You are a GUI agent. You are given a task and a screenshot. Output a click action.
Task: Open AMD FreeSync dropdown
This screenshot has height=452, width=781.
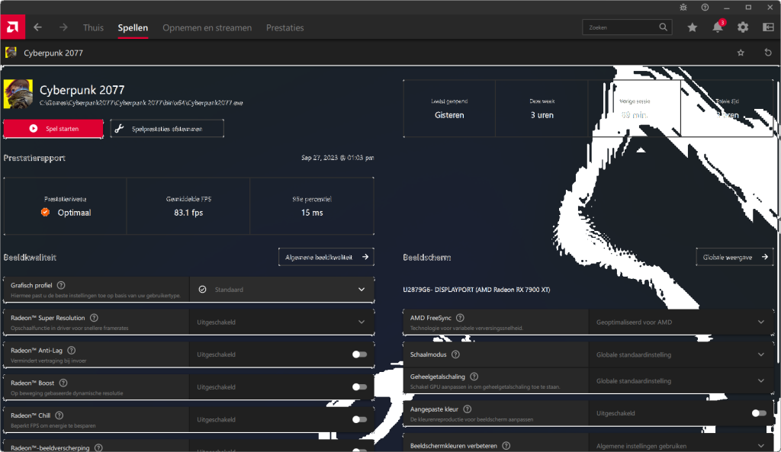coord(681,322)
